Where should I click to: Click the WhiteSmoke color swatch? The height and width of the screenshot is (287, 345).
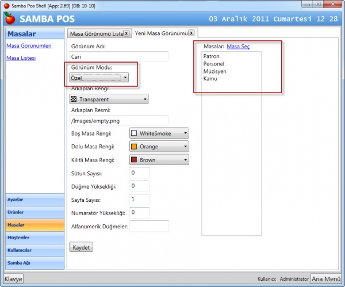coord(134,133)
